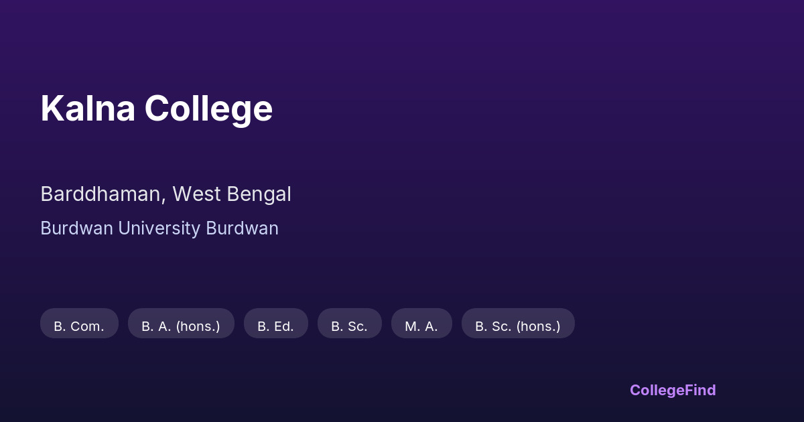Click the word Kalna in the title
The width and height of the screenshot is (804, 422).
point(87,109)
